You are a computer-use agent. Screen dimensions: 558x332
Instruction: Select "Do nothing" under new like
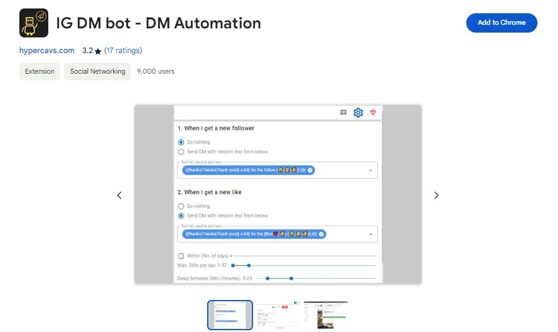pyautogui.click(x=181, y=206)
